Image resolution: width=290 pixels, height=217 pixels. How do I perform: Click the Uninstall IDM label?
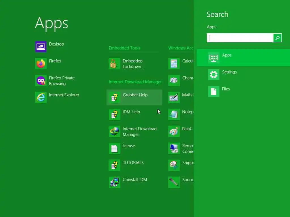pos(135,180)
